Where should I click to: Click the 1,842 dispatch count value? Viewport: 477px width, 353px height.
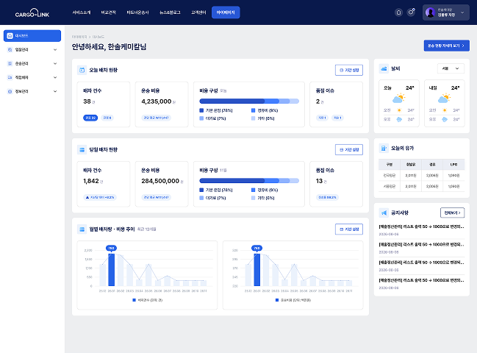point(91,181)
